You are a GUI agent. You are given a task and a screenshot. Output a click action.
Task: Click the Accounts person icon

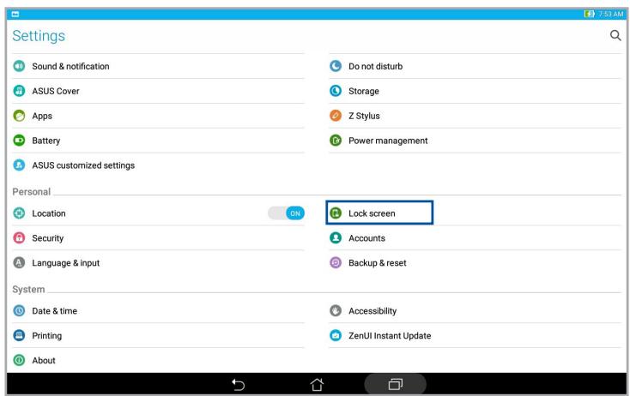336,238
